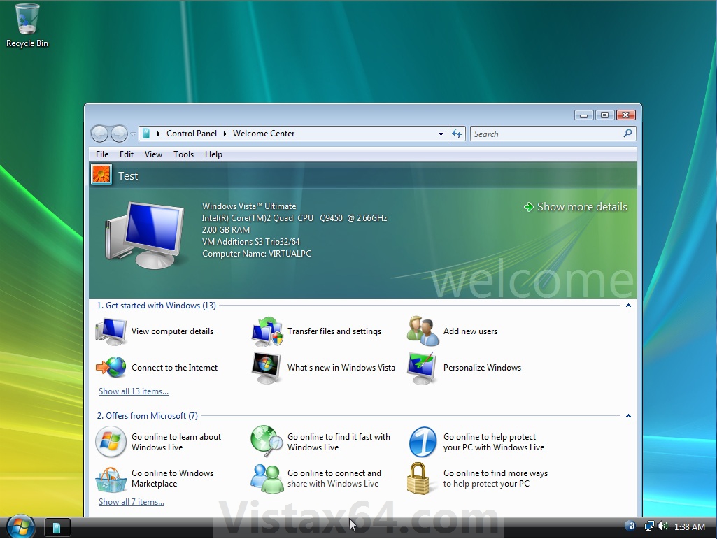This screenshot has width=717, height=539.
Task: Click the Forward navigation arrow button
Action: click(x=120, y=134)
